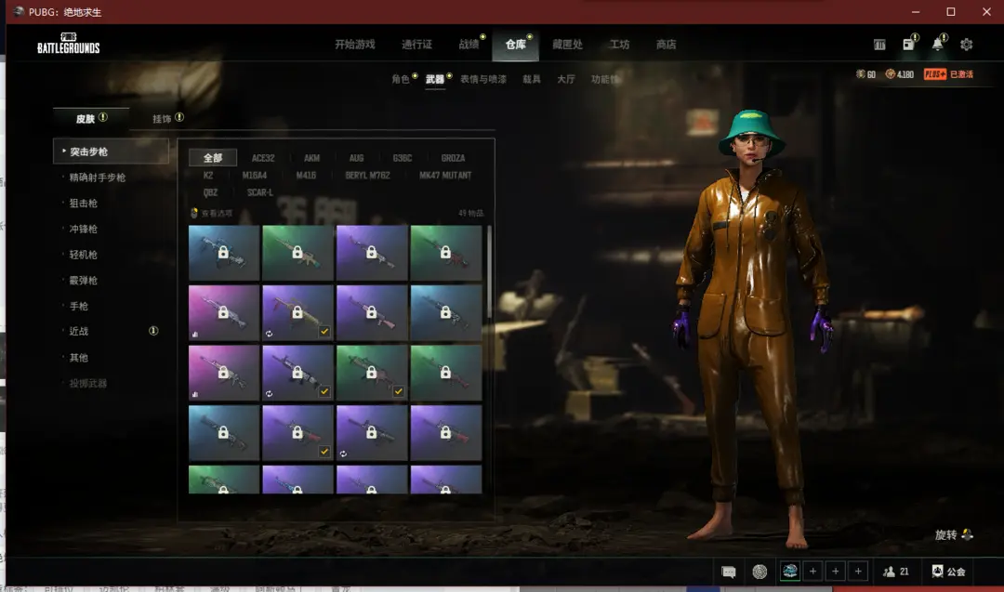Screen dimensions: 1004x592
Task: Open the chat speech bubble icon
Action: [729, 572]
